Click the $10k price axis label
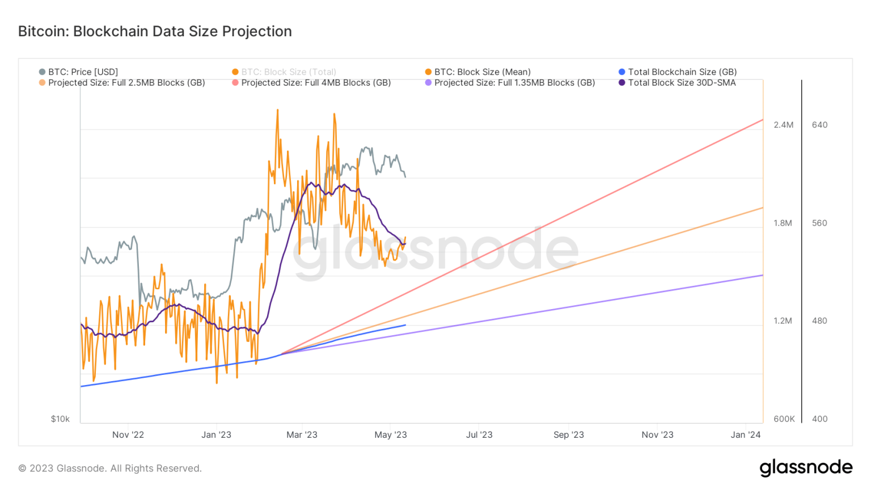This screenshot has height=490, width=871. [60, 419]
